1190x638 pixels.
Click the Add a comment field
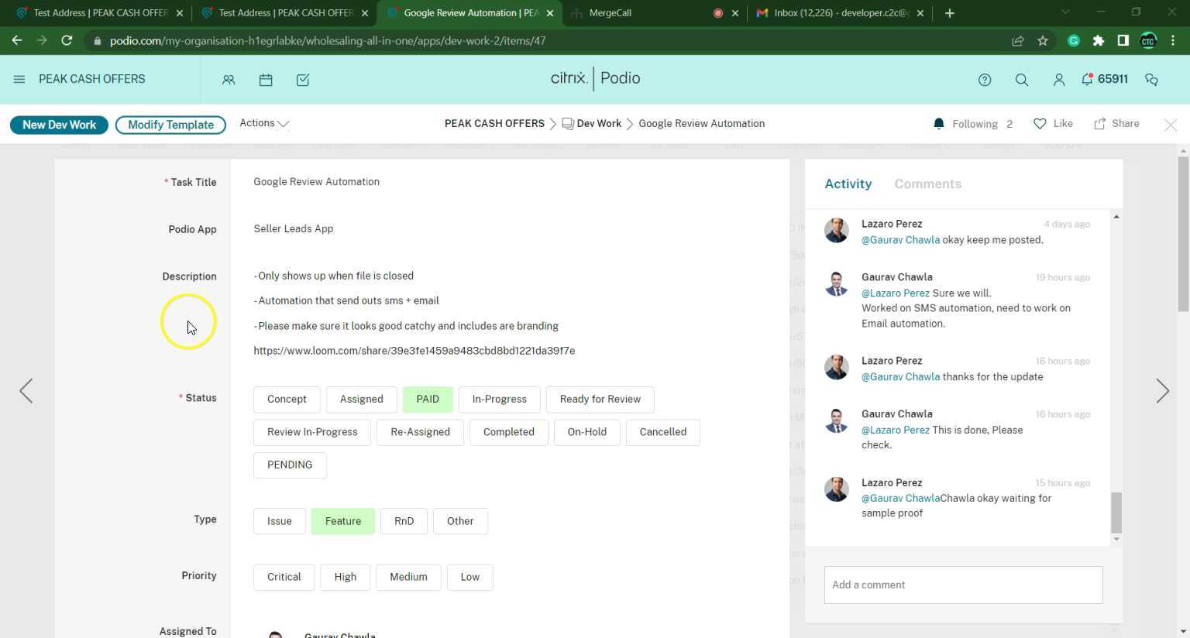click(962, 585)
